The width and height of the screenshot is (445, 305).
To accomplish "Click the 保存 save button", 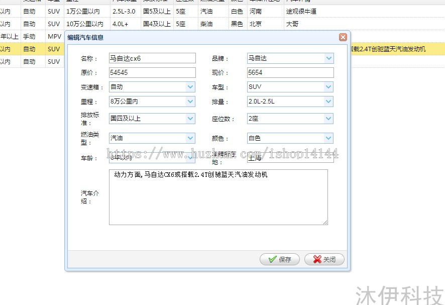I will (x=280, y=259).
